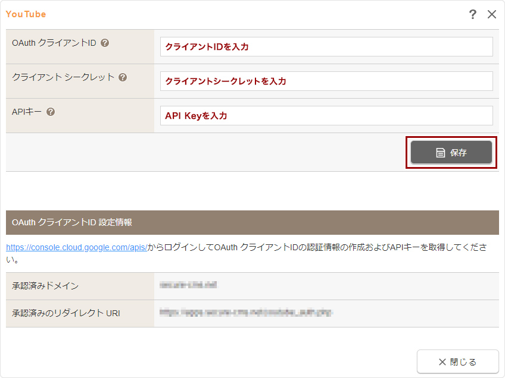Show help for OAuth クライアントID
Image resolution: width=505 pixels, height=378 pixels.
[x=105, y=43]
